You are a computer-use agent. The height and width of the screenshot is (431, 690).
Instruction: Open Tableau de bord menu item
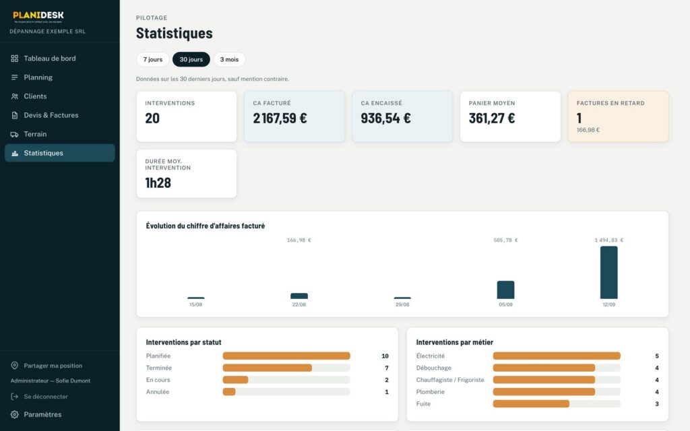click(60, 59)
